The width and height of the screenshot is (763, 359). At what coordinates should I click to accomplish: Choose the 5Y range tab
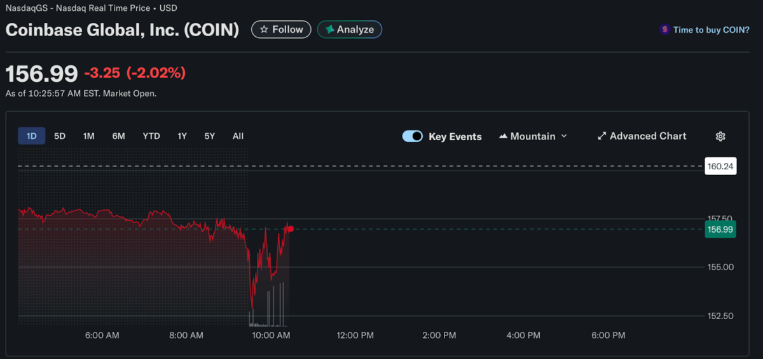point(210,136)
